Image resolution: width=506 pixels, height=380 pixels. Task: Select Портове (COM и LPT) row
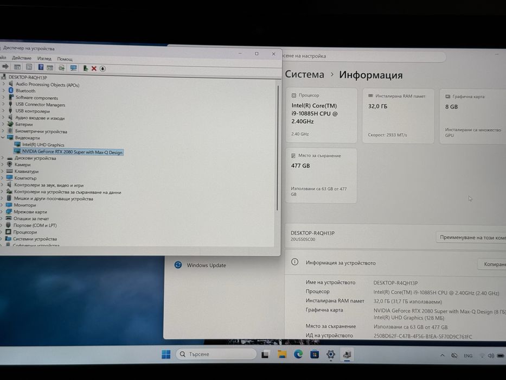pos(35,225)
